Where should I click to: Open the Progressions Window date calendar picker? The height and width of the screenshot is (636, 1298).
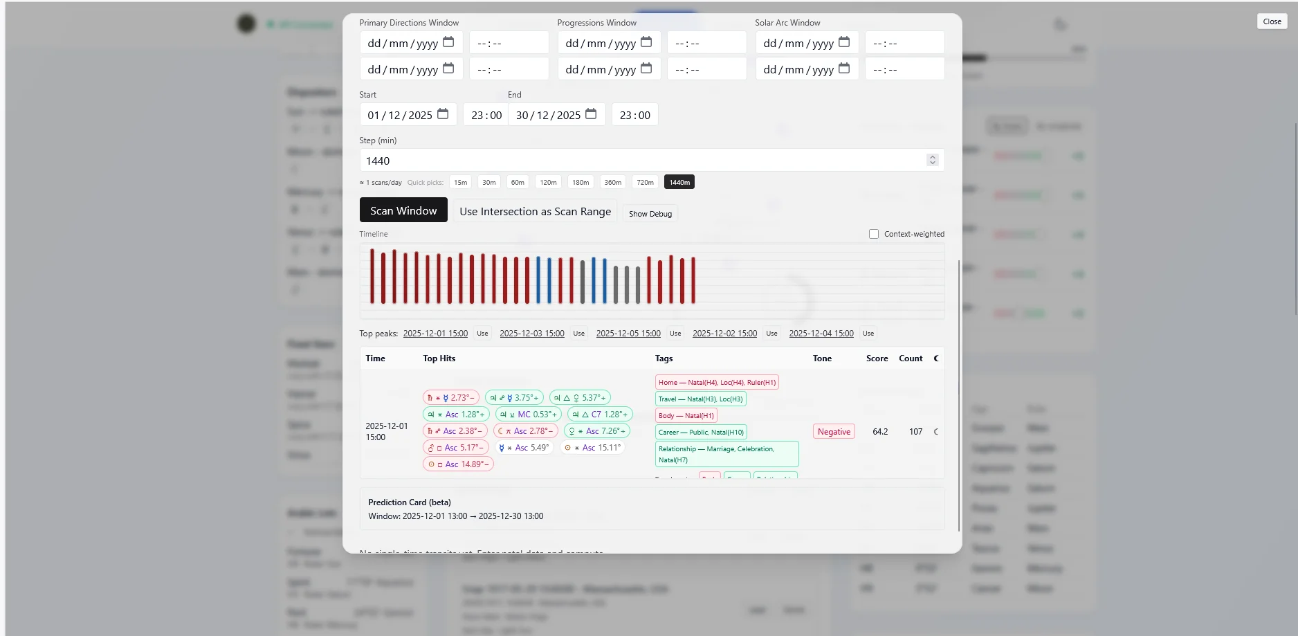(646, 42)
